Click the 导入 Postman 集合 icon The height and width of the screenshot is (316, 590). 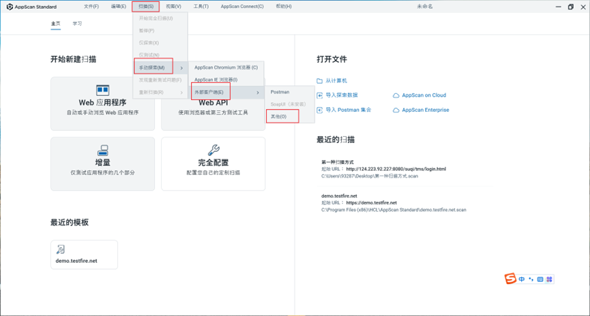(319, 110)
